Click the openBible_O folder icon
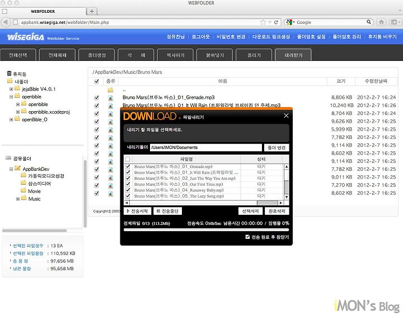The height and width of the screenshot is (317, 403). pos(17,119)
